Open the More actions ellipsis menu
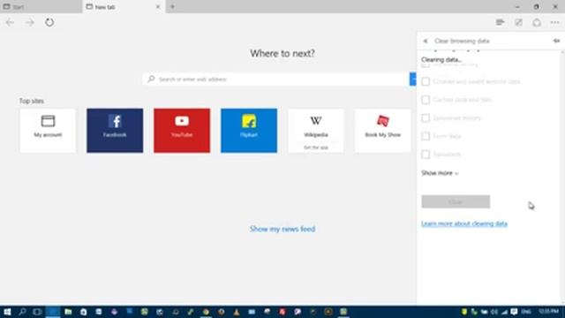This screenshot has width=565, height=318. click(x=555, y=22)
